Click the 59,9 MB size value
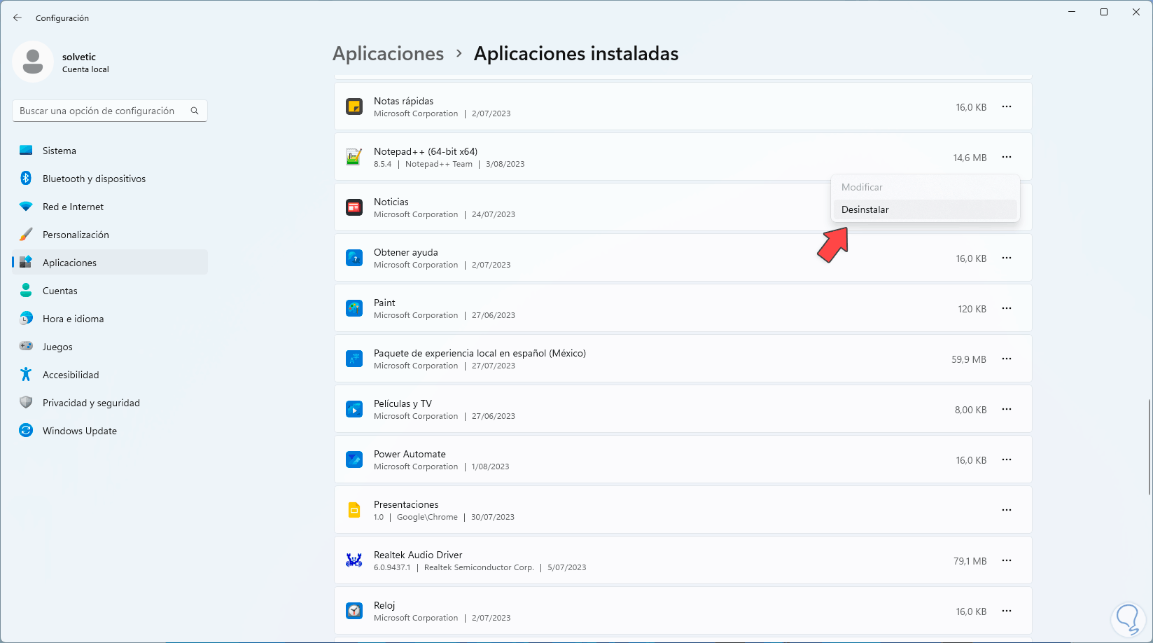The width and height of the screenshot is (1153, 643). pyautogui.click(x=969, y=359)
